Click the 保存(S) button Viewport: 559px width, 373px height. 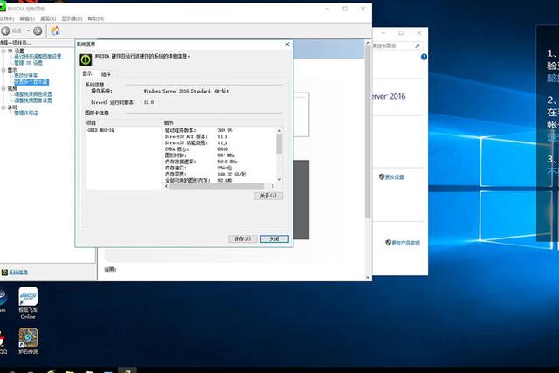[240, 238]
